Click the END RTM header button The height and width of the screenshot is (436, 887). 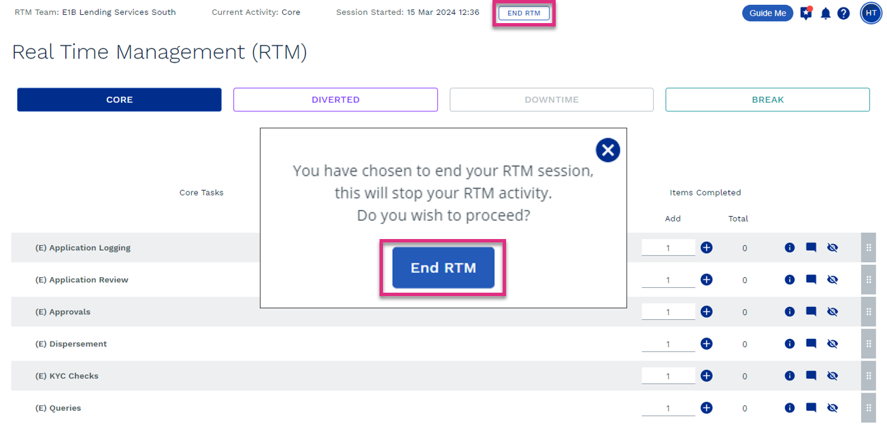[x=524, y=13]
